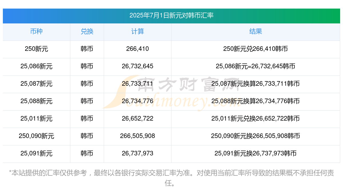The height and width of the screenshot is (192, 343).
Task: Select the calculated value 26,733,711
Action: click(137, 84)
